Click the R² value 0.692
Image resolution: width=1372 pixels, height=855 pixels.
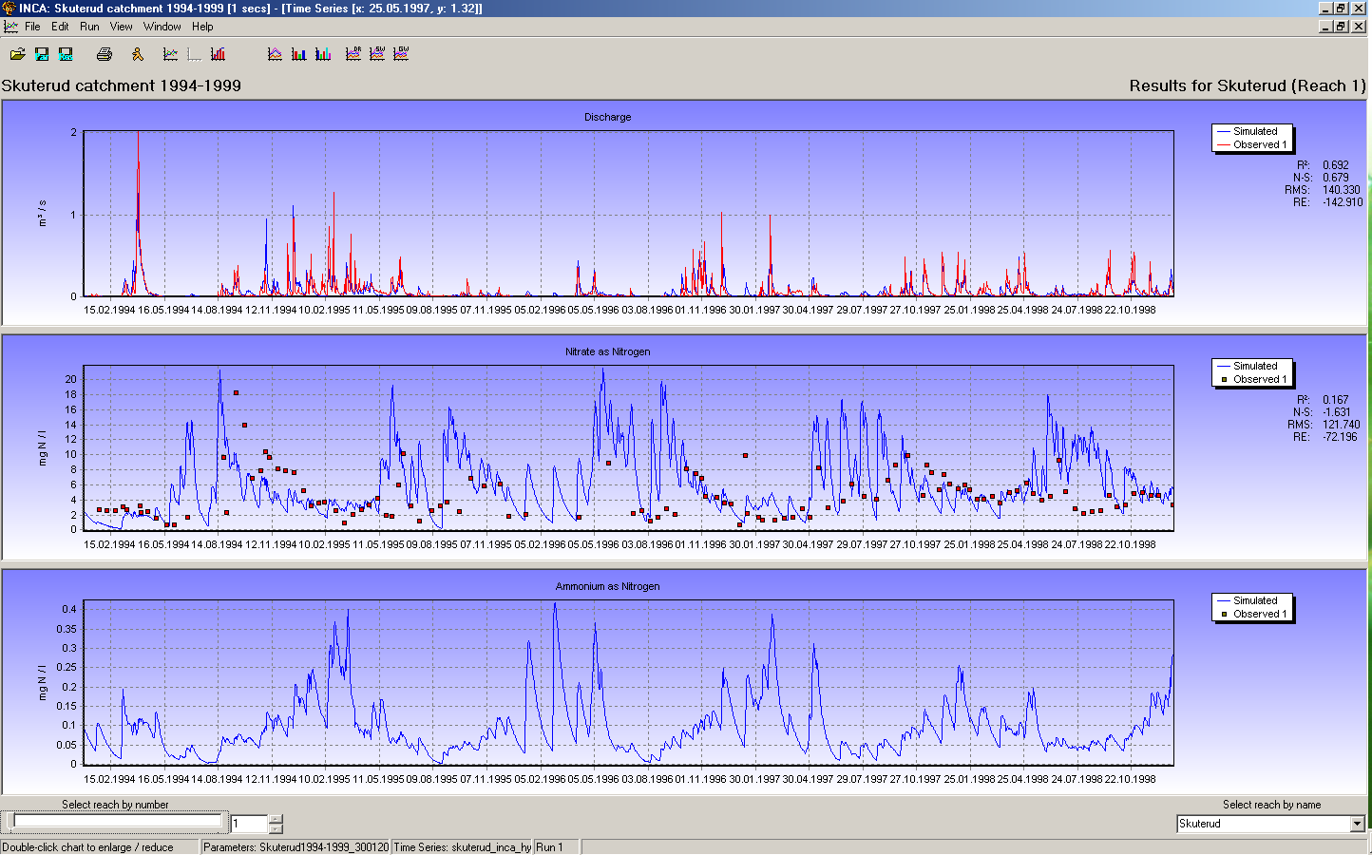tap(1335, 165)
